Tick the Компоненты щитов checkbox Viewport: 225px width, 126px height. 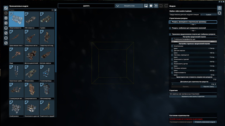pyautogui.click(x=172, y=64)
